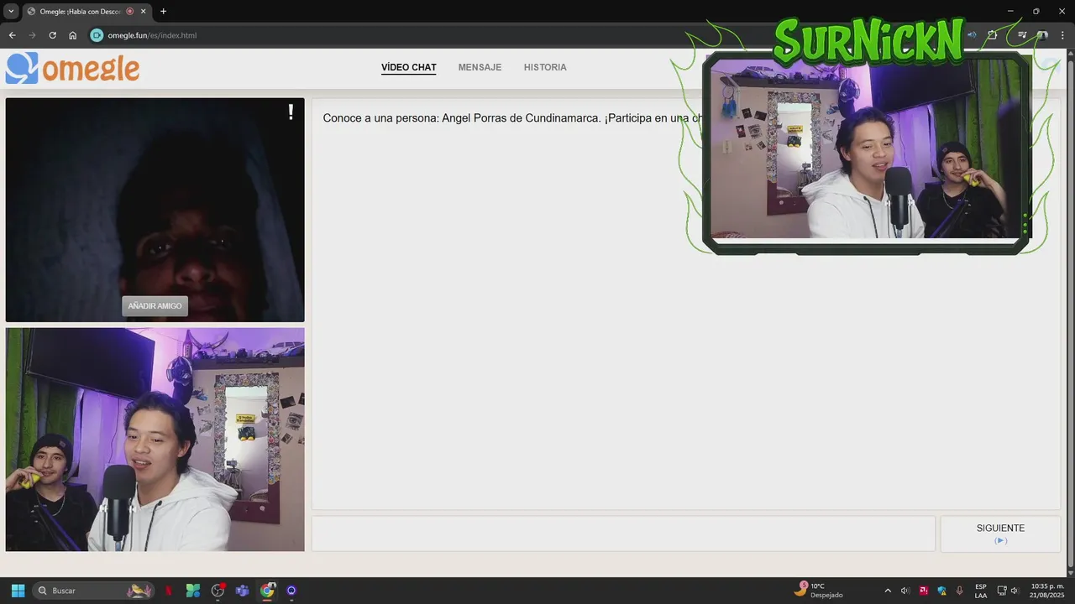Click the first speaker tray icon

coord(905,591)
